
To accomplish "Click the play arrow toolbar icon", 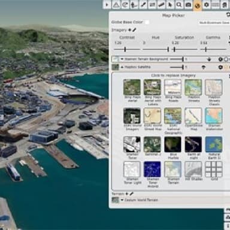I will click(x=107, y=5).
